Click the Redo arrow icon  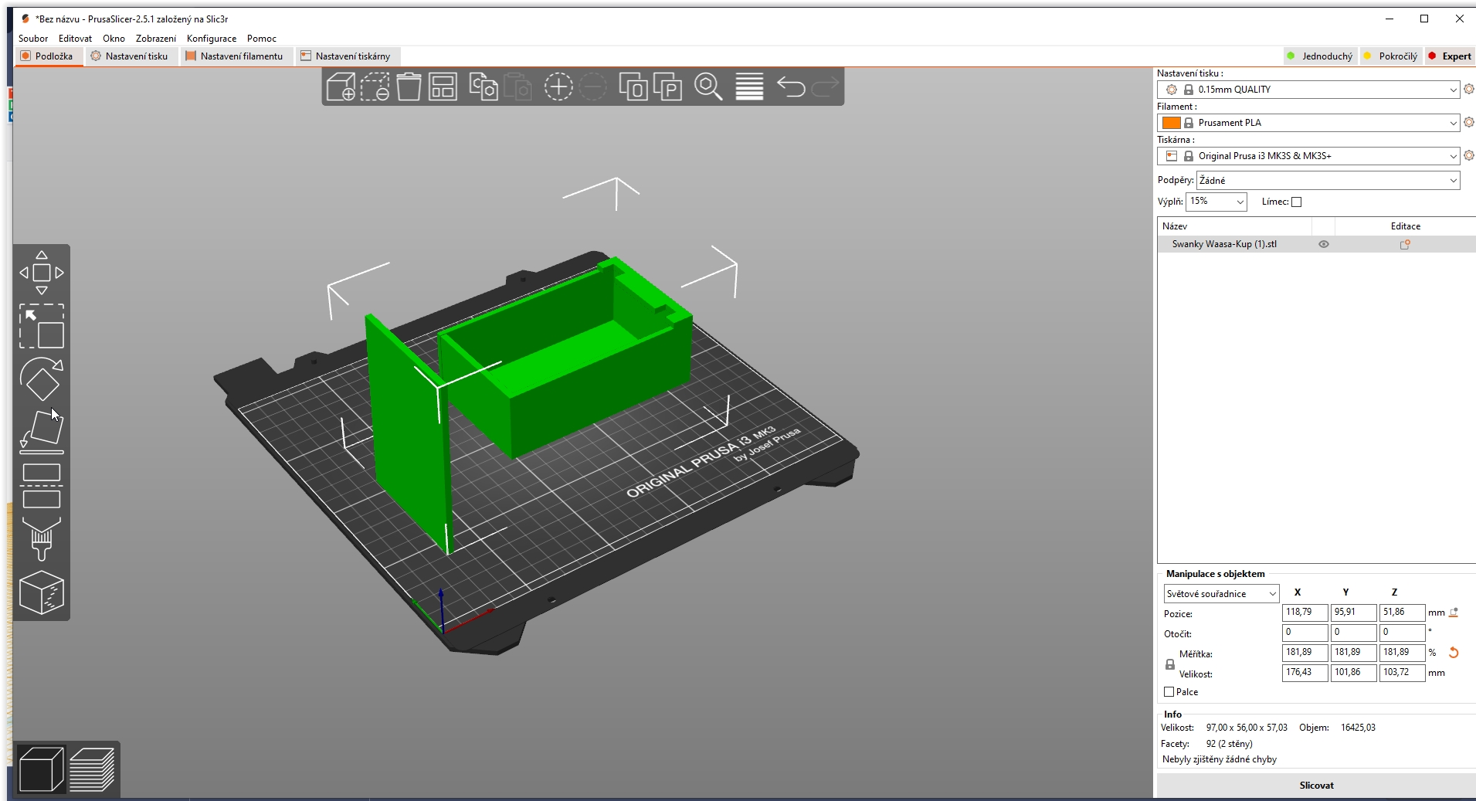point(824,87)
